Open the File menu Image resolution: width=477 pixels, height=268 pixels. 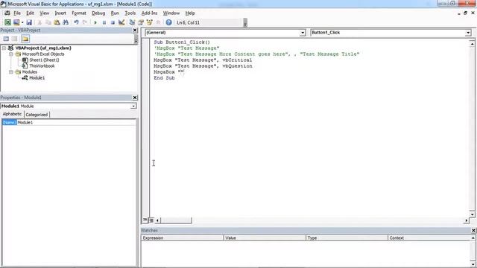point(17,13)
